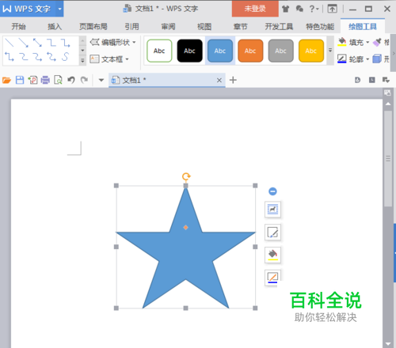Open the 特色功能 tab
The width and height of the screenshot is (396, 348).
click(320, 27)
